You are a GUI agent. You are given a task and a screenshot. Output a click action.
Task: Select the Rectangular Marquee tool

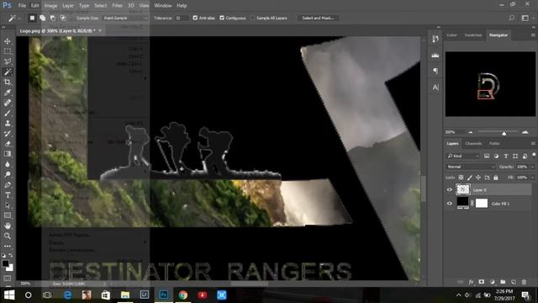point(8,51)
